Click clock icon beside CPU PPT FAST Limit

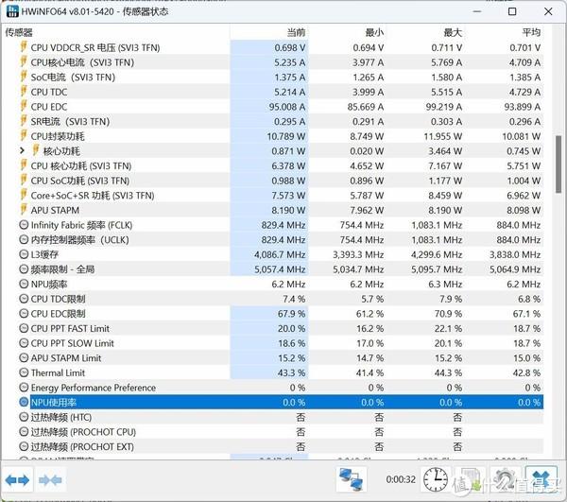(x=24, y=328)
